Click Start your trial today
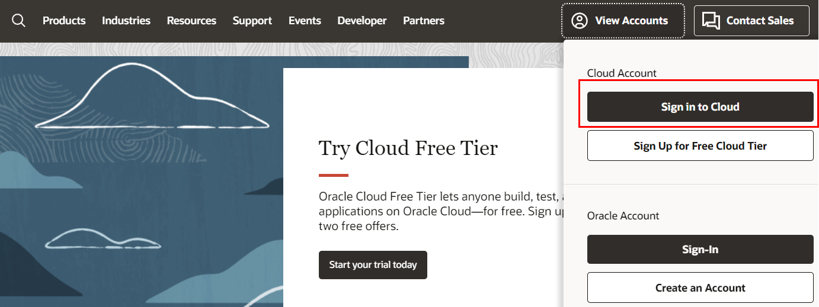This screenshot has height=307, width=819. tap(373, 265)
